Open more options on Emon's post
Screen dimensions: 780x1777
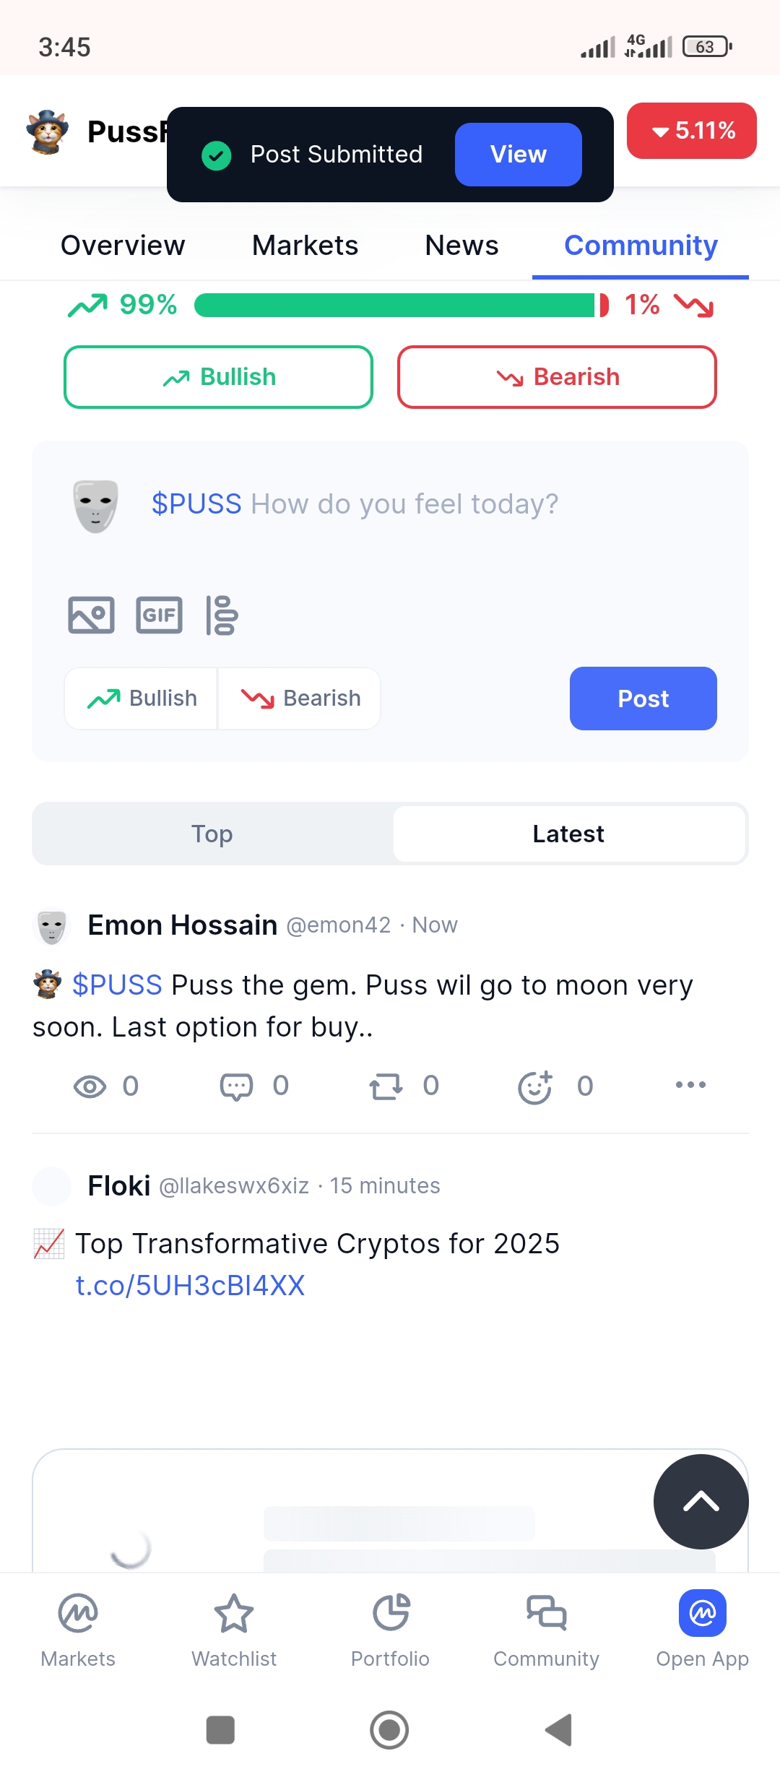click(x=690, y=1085)
